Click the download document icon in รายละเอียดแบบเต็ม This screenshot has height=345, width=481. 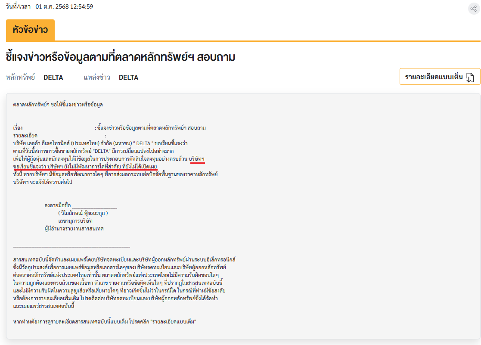point(470,78)
